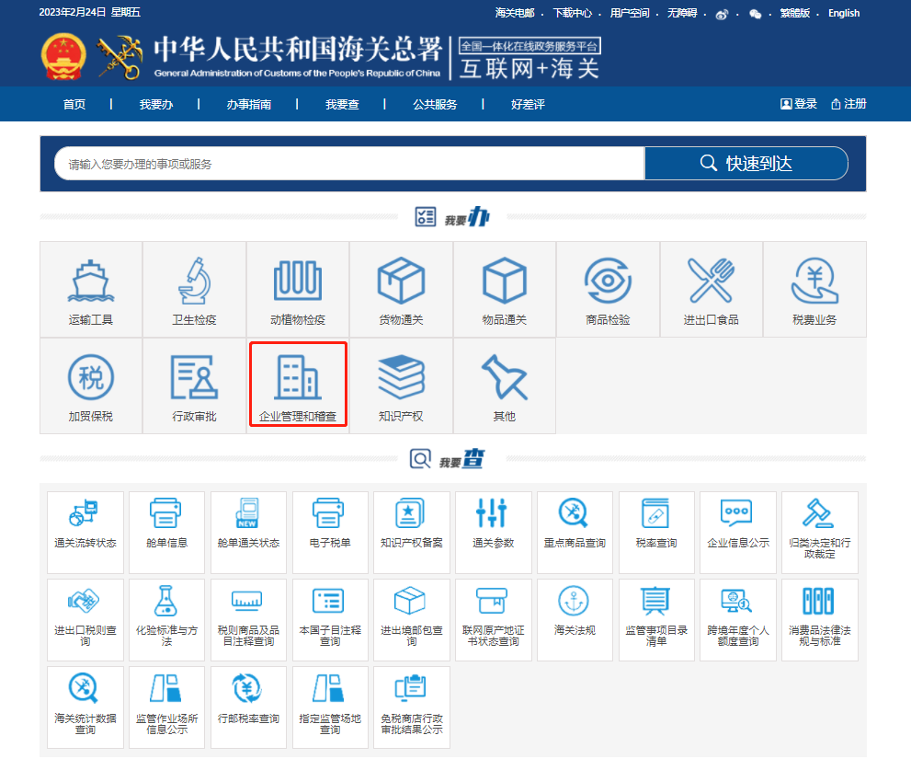Focus the 请输入您要办理的事项或服务 search field
This screenshot has height=770, width=911.
point(349,164)
